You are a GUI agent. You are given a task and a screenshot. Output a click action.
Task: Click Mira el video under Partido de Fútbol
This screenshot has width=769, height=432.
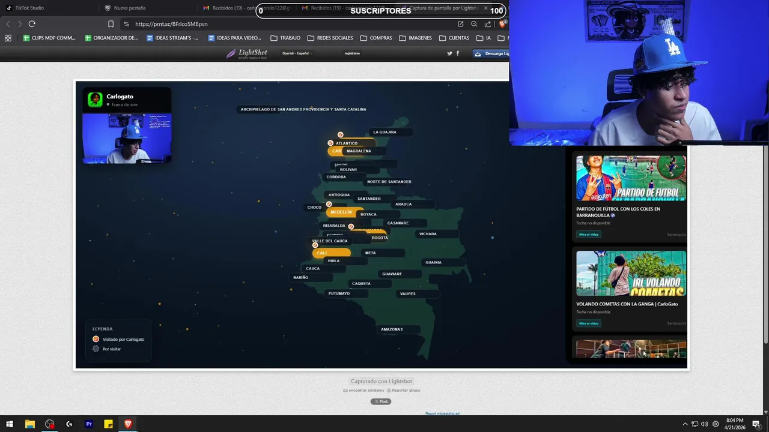pos(589,235)
